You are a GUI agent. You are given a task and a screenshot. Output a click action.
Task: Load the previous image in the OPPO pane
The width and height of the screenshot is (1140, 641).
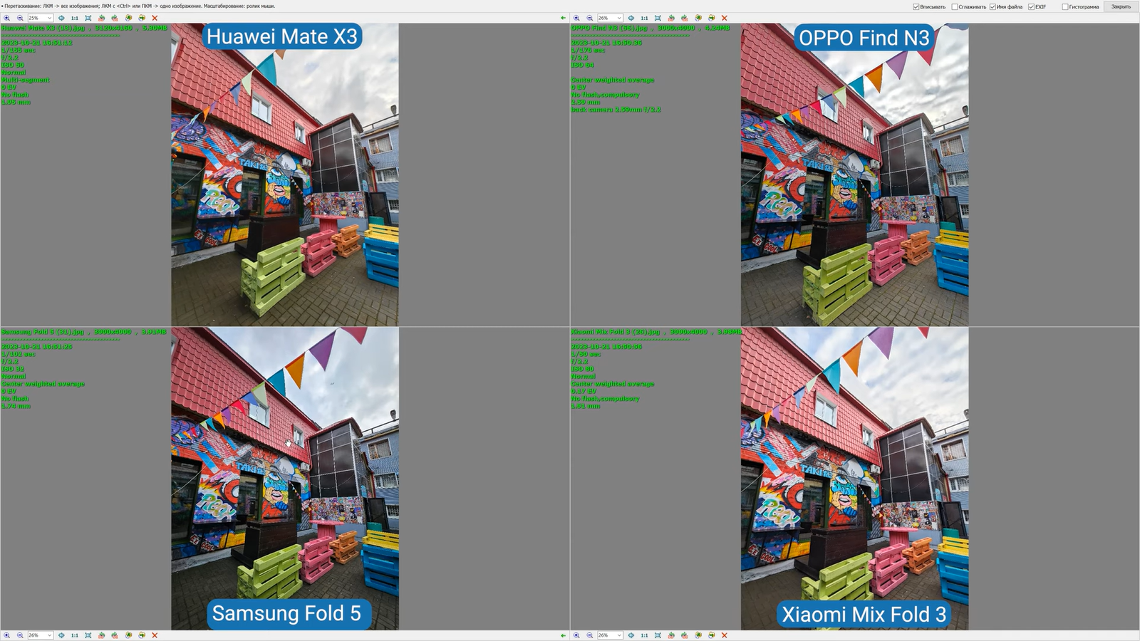pos(698,18)
